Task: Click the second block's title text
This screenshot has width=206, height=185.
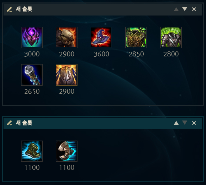Action: coord(24,123)
